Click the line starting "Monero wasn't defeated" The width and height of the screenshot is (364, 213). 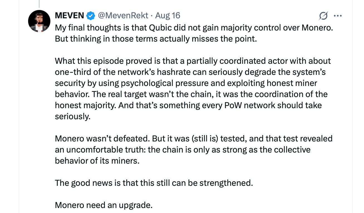coord(193,138)
